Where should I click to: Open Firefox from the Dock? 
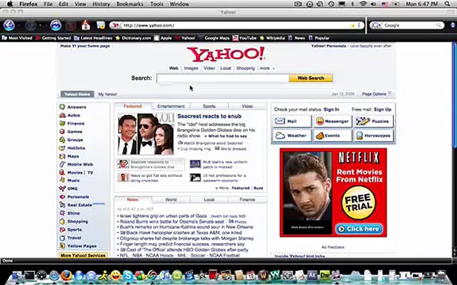pyautogui.click(x=67, y=275)
